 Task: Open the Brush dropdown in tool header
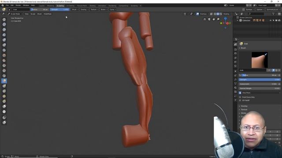[75, 10]
